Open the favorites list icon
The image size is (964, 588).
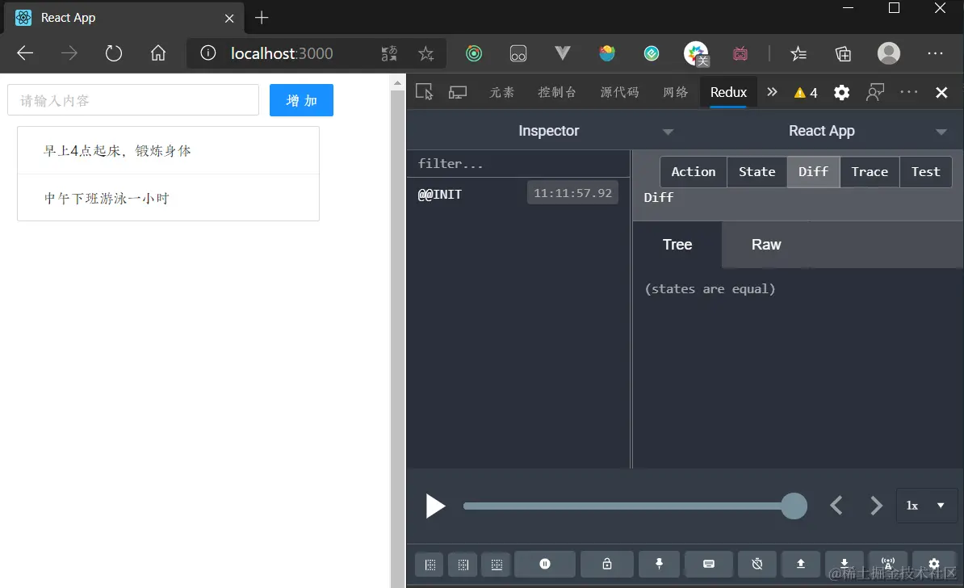(x=798, y=53)
